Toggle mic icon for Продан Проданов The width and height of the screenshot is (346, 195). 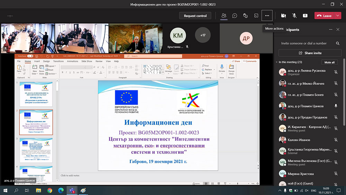pos(336,117)
